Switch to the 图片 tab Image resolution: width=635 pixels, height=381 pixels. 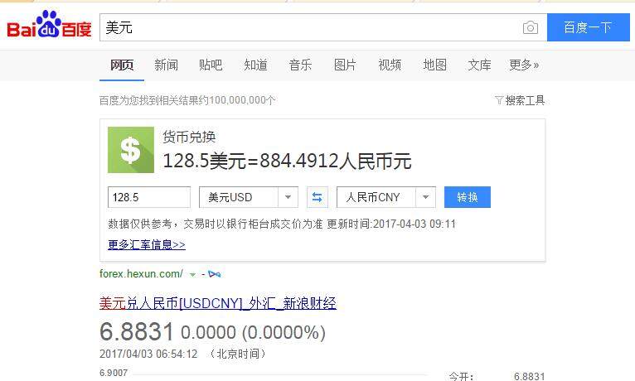pos(345,65)
